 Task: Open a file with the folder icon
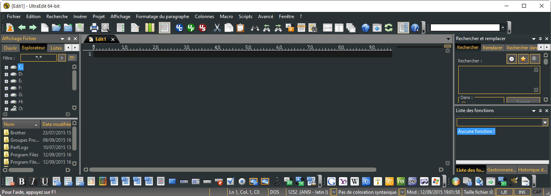coord(56,28)
